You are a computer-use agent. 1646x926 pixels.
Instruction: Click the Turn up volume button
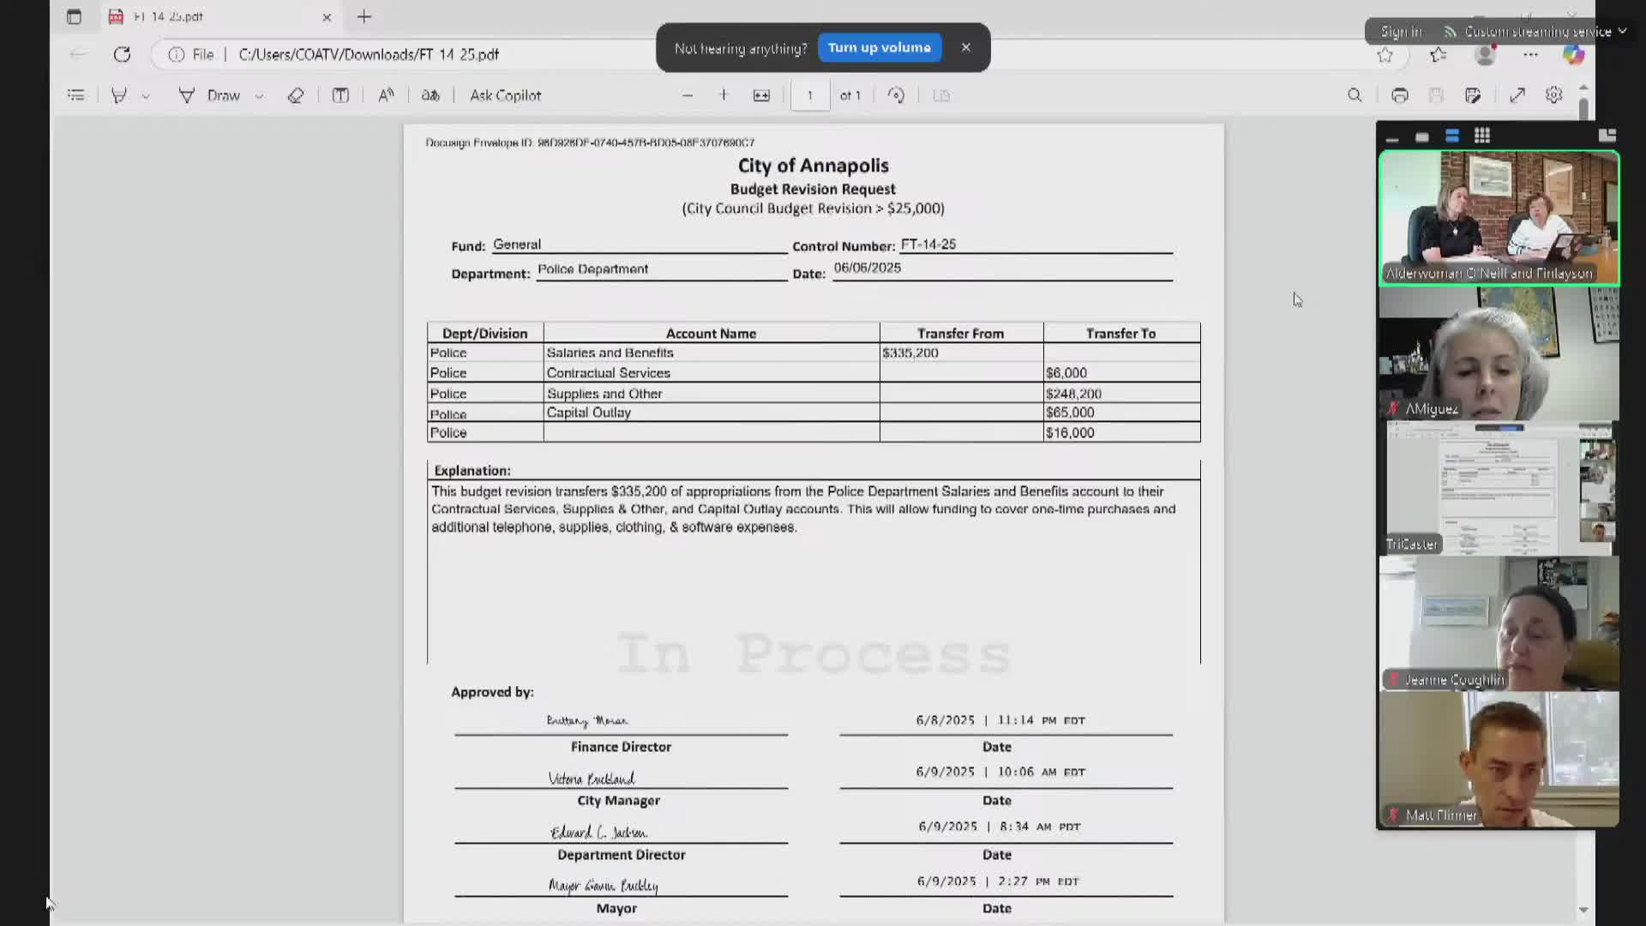tap(879, 47)
